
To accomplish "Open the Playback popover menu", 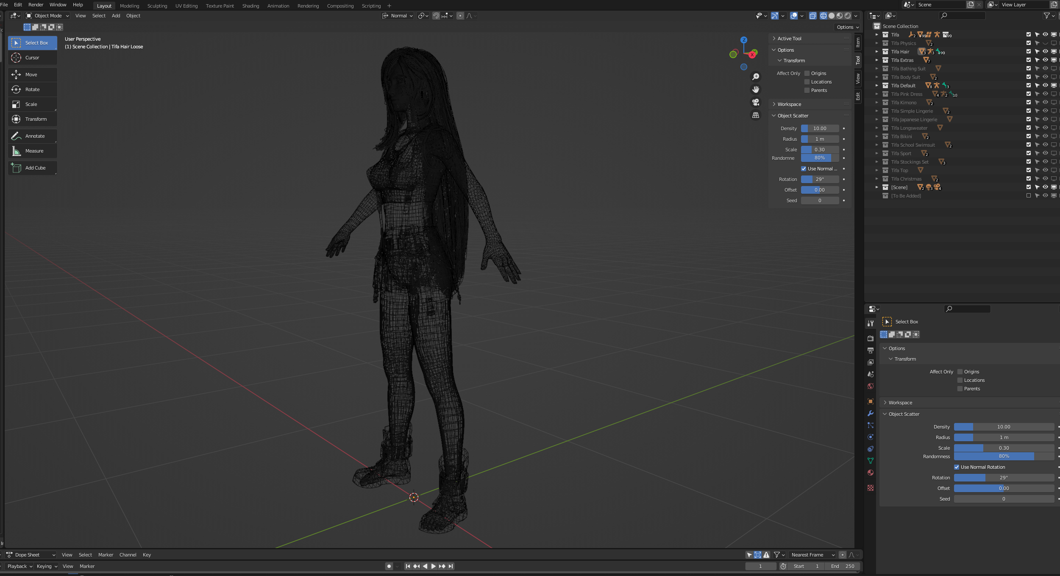I will (19, 566).
